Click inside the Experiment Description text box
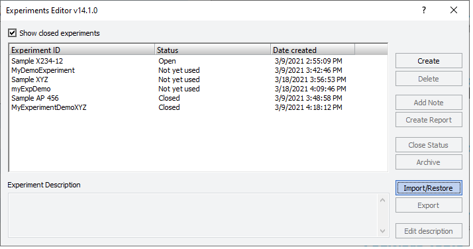 (193, 215)
